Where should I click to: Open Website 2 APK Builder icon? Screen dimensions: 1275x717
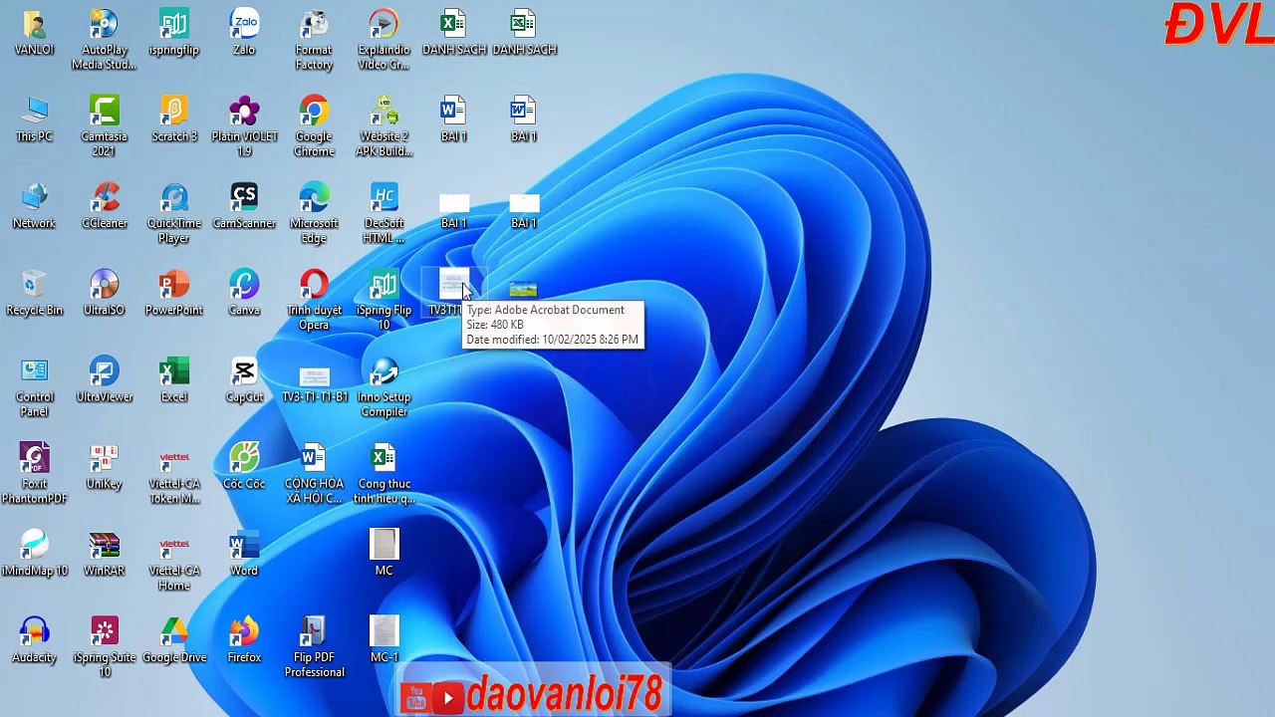click(x=383, y=112)
